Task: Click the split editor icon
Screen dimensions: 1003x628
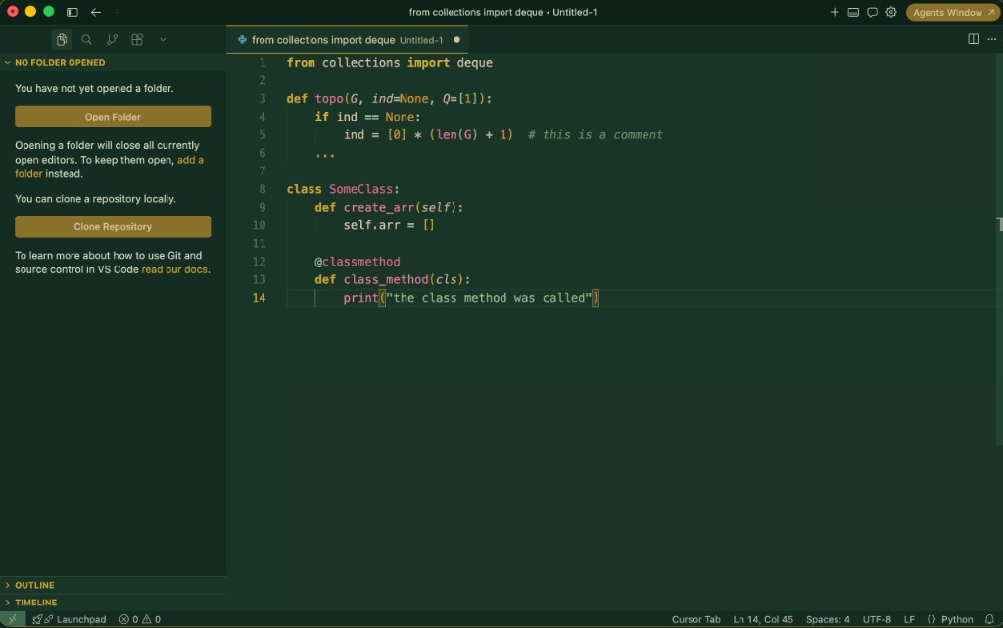Action: pyautogui.click(x=973, y=39)
